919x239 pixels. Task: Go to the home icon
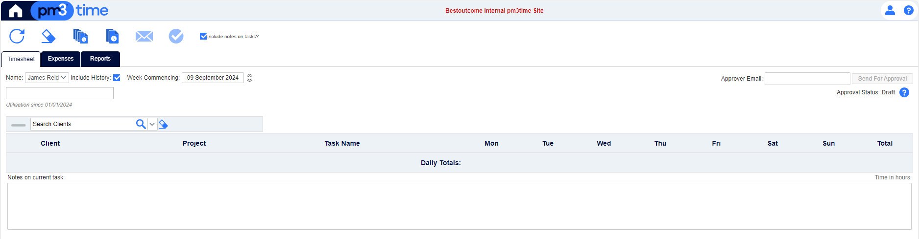16,11
